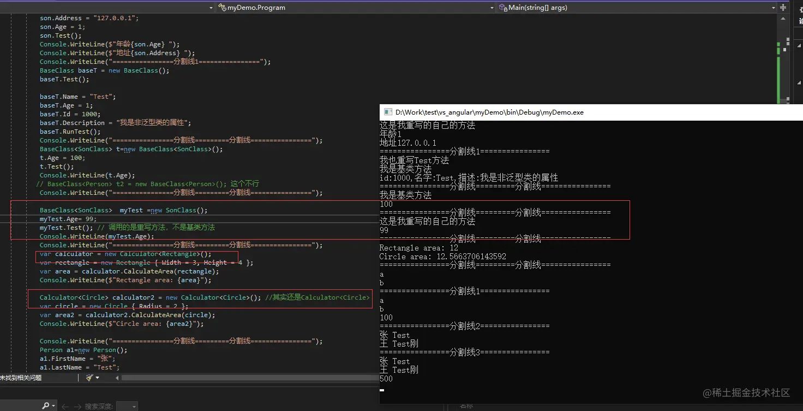Screen dimensions: 803x411
Task: Click the 未找到相关问题 status text
Action: (x=21, y=378)
